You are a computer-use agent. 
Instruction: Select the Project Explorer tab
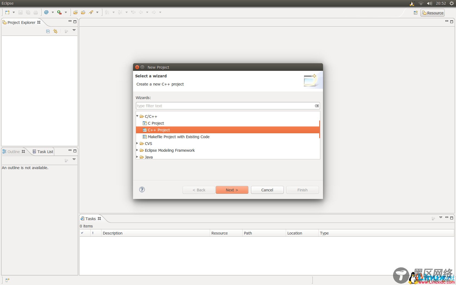tap(21, 23)
